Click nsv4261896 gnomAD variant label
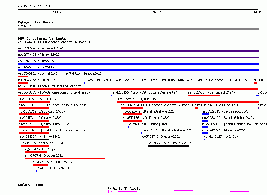This screenshot has width=267, height=195. point(52,130)
